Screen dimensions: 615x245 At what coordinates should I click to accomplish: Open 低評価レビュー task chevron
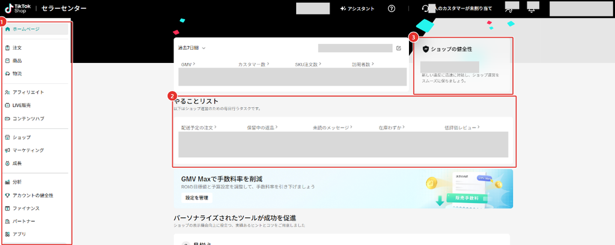point(479,127)
